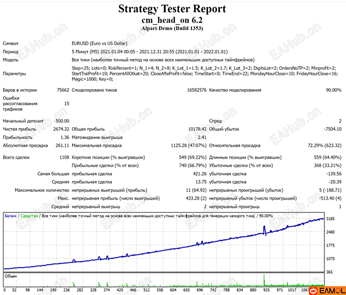Viewport: 346px width, 295px height.
Task: Click the profit factor value "1.36"
Action: click(x=65, y=137)
